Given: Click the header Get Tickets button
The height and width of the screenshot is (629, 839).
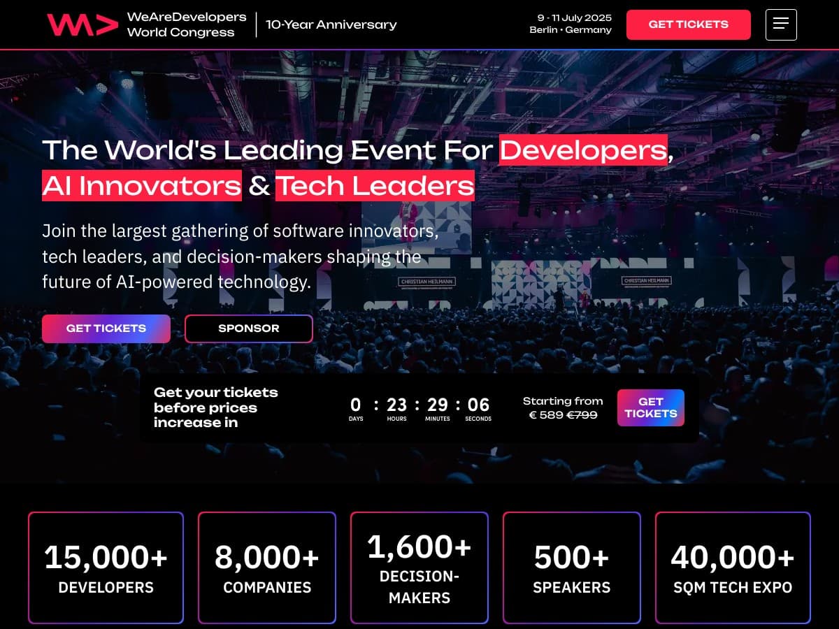Looking at the screenshot, I should (689, 24).
